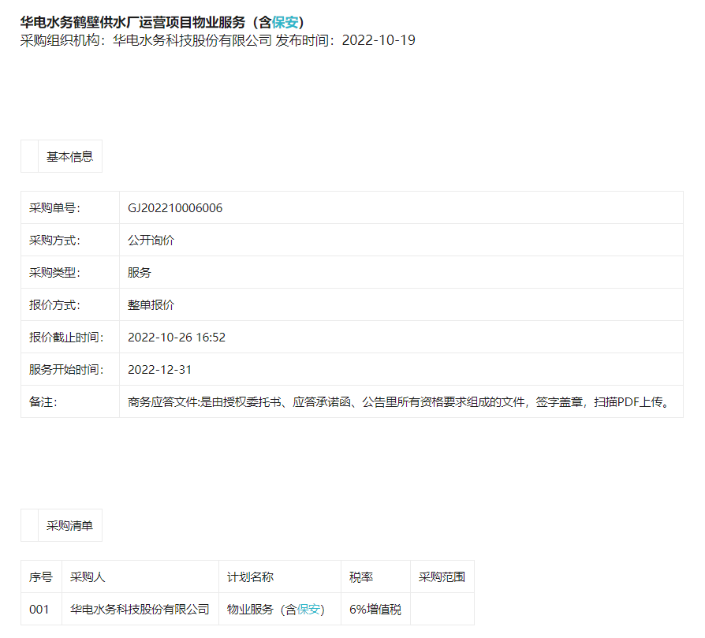This screenshot has height=638, width=705.
Task: Click highlighted 保安 in the 计划名称 cell
Action: [308, 609]
